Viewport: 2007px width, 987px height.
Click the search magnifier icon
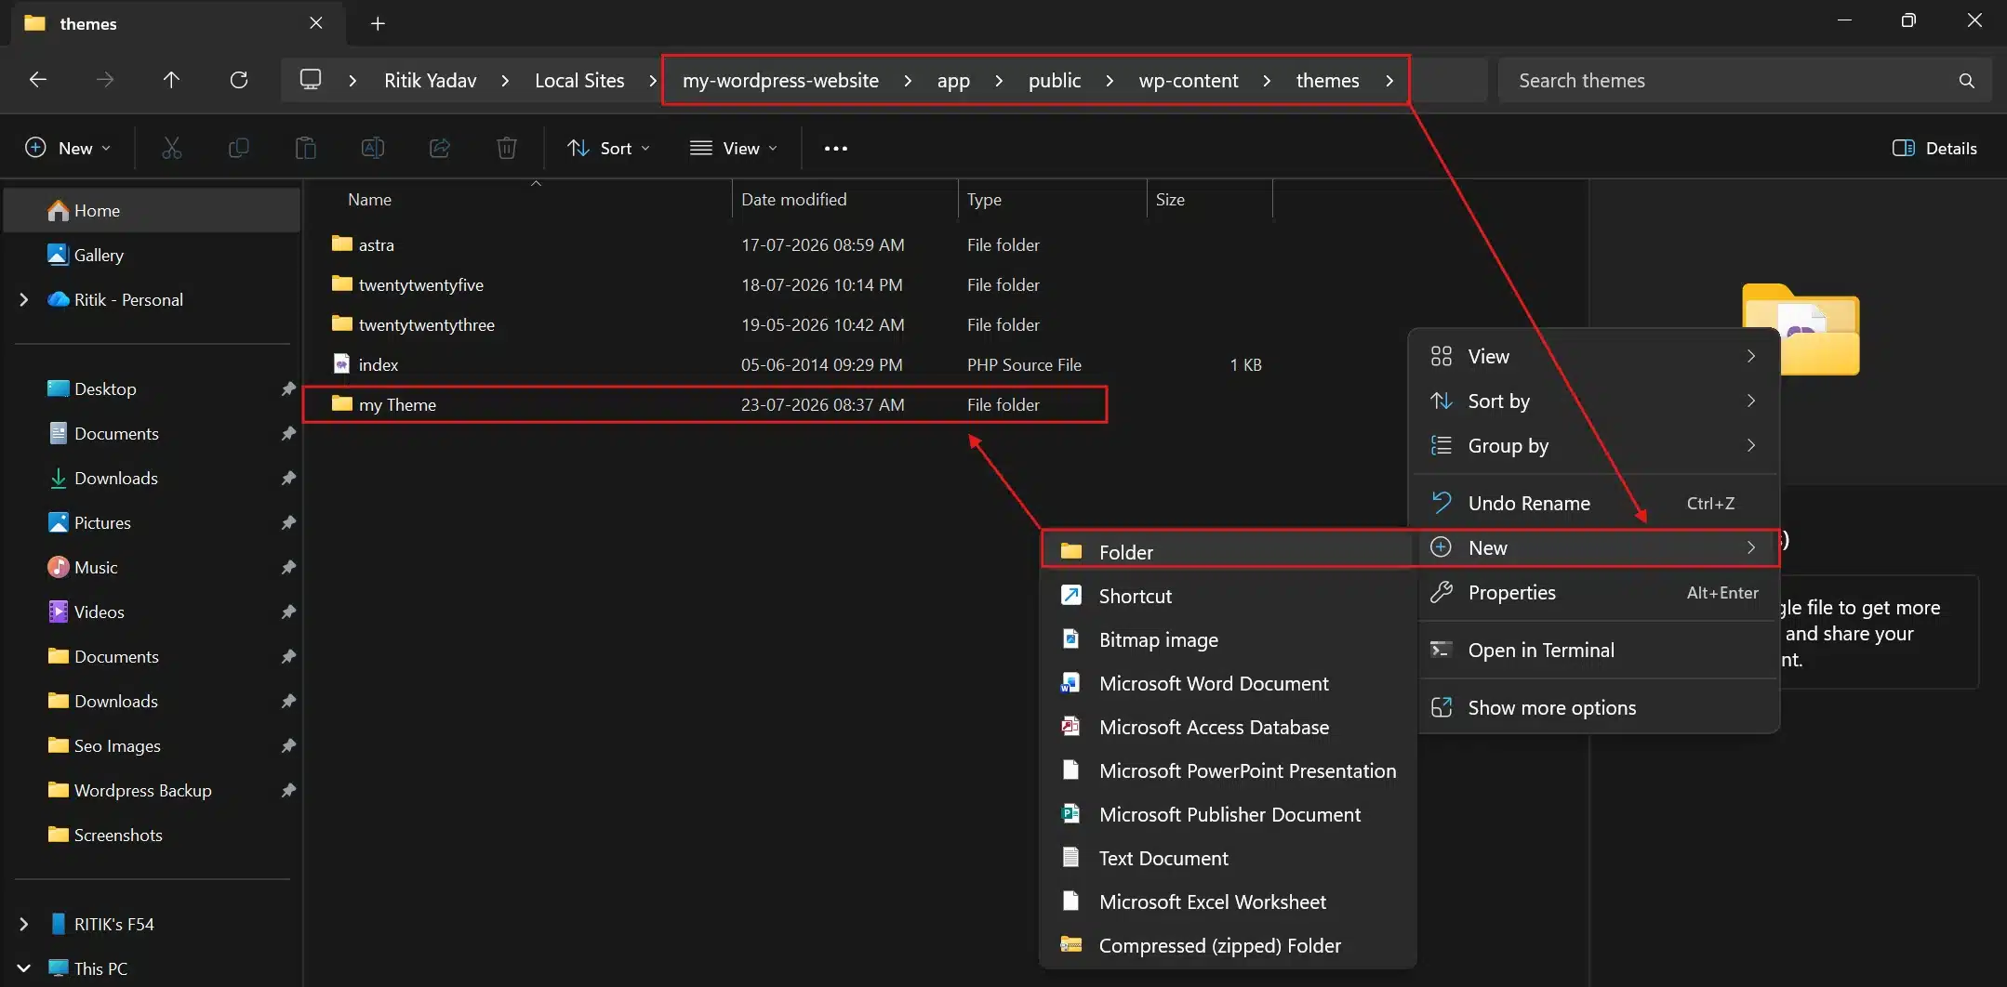(x=1966, y=81)
